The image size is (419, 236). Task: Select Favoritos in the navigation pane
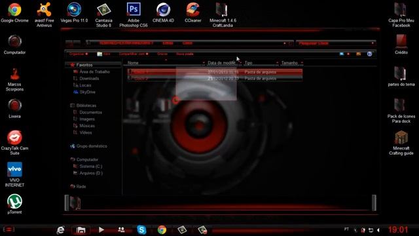click(x=84, y=65)
